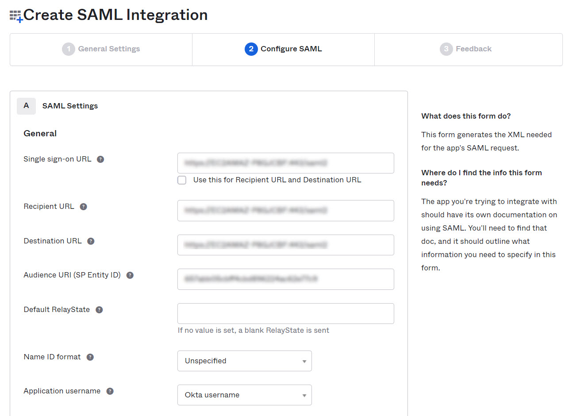This screenshot has width=565, height=416.
Task: Click help icon next to Single sign-on URL
Action: point(100,159)
